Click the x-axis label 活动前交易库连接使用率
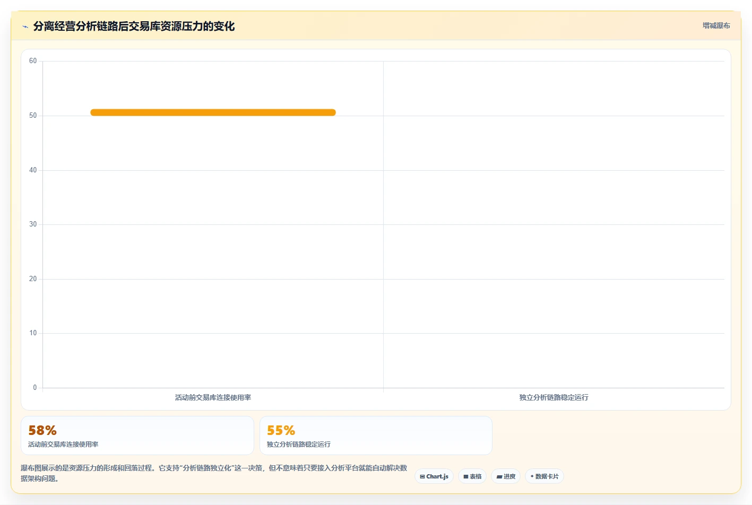This screenshot has height=505, width=752. 213,397
